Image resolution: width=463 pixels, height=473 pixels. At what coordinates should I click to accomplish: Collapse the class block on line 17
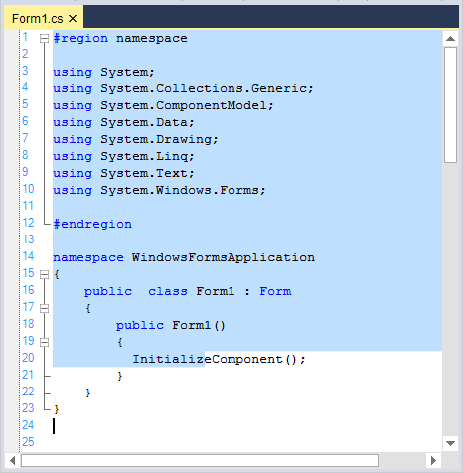point(44,308)
